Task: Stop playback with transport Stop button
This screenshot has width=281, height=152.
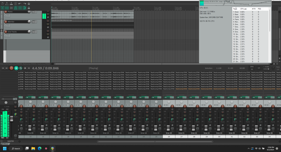Action: pos(25,68)
